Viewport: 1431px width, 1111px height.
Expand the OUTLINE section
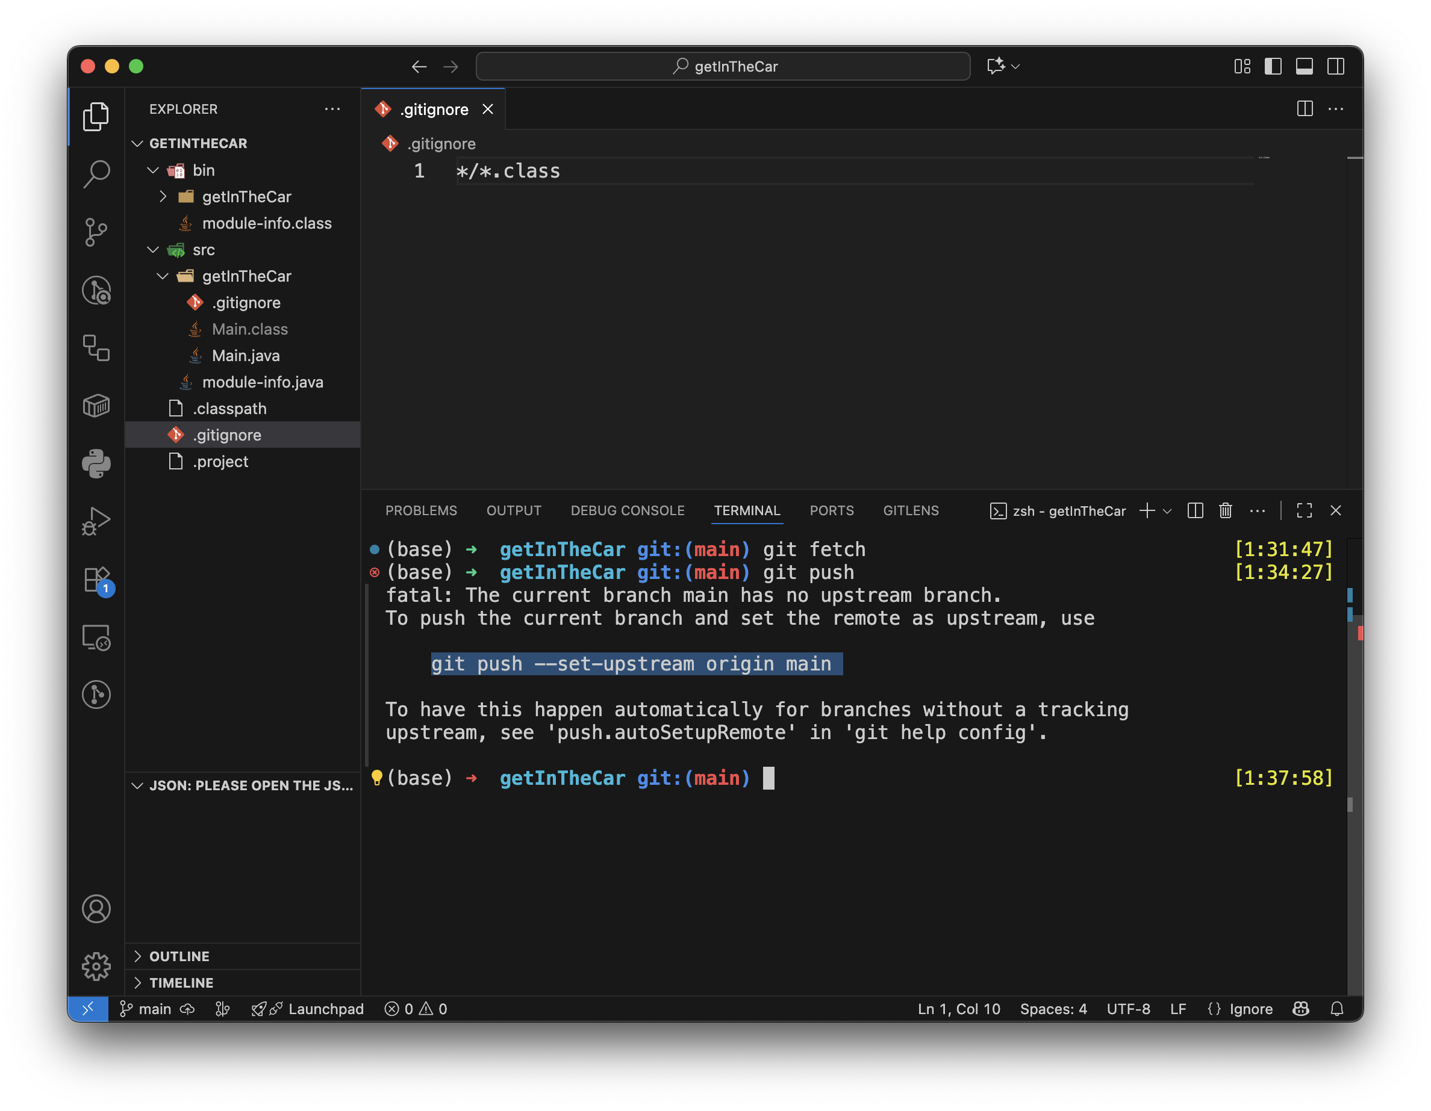(179, 956)
